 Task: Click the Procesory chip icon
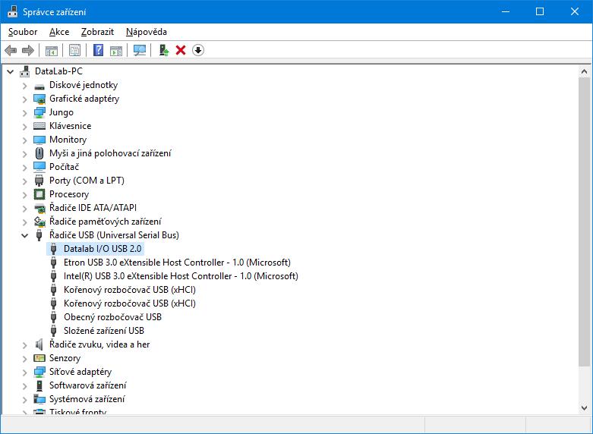(x=39, y=194)
